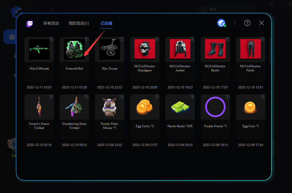The height and width of the screenshot is (193, 292).
Task: Click the date 2023-12-09 21:57
Action: point(145,145)
